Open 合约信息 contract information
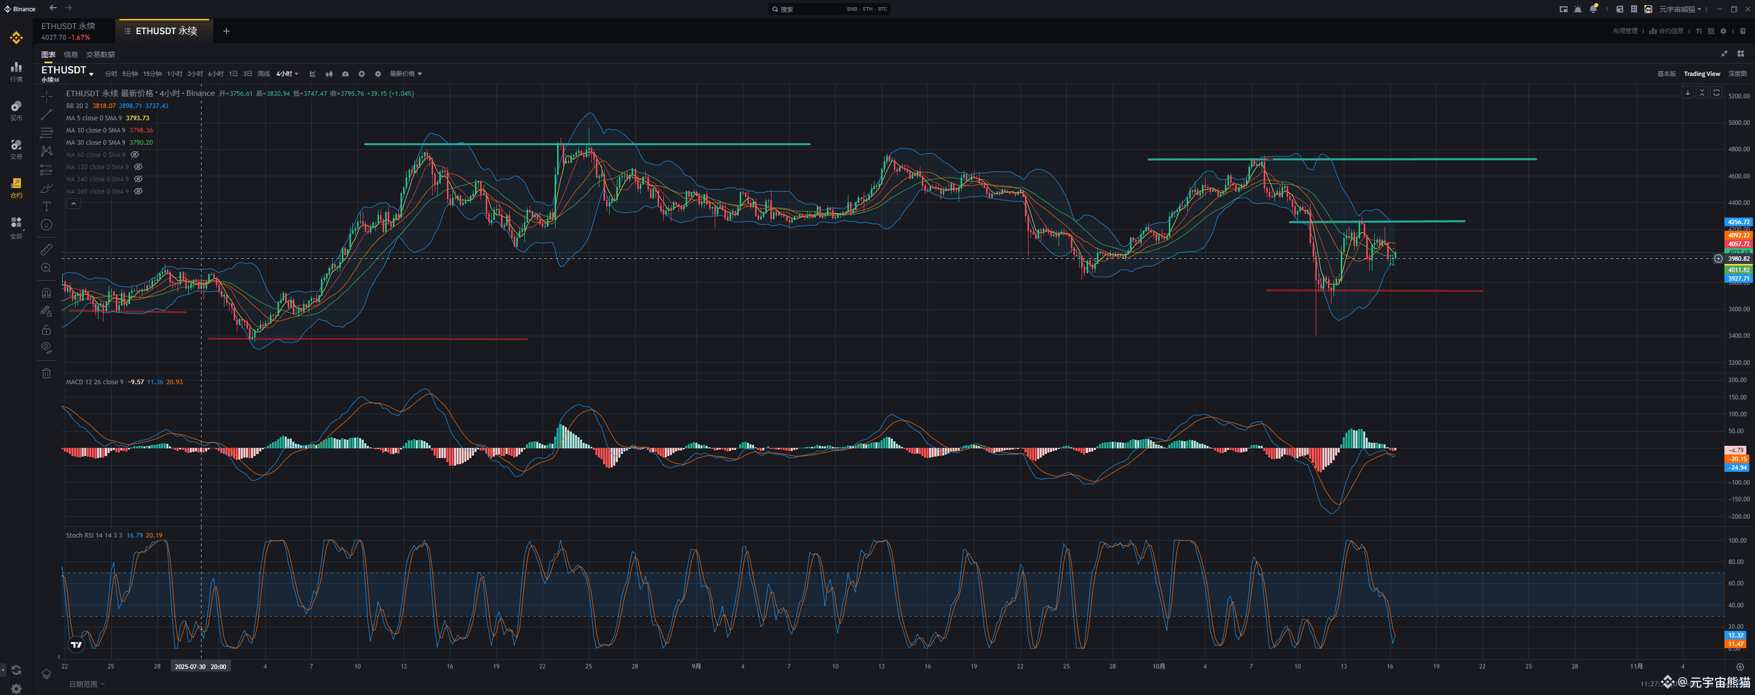Viewport: 1755px width, 695px height. coord(1666,31)
